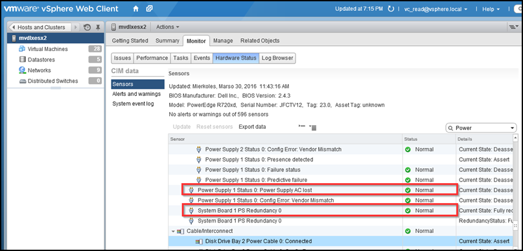Select the Hardware Status sub-tab

[x=236, y=58]
